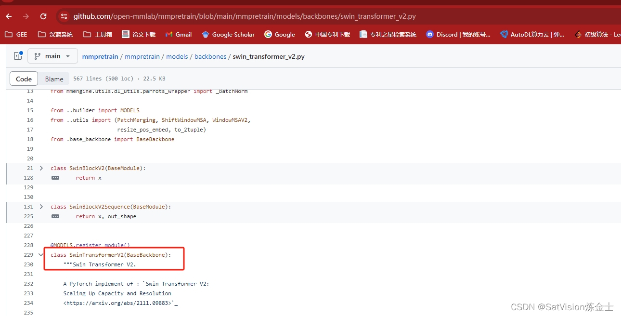Click line number 21

point(30,168)
